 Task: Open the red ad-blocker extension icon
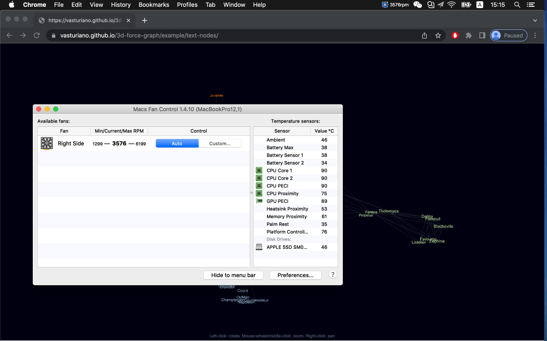[455, 35]
